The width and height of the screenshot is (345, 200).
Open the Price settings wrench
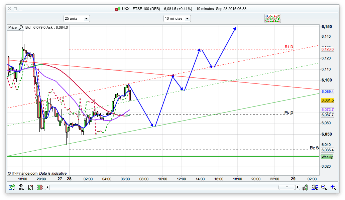tap(20, 28)
